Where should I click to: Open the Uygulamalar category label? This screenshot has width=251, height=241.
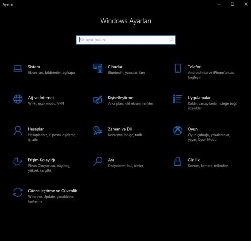click(x=199, y=98)
